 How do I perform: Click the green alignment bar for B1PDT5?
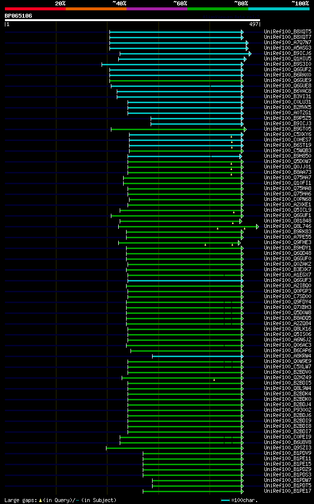198,486
